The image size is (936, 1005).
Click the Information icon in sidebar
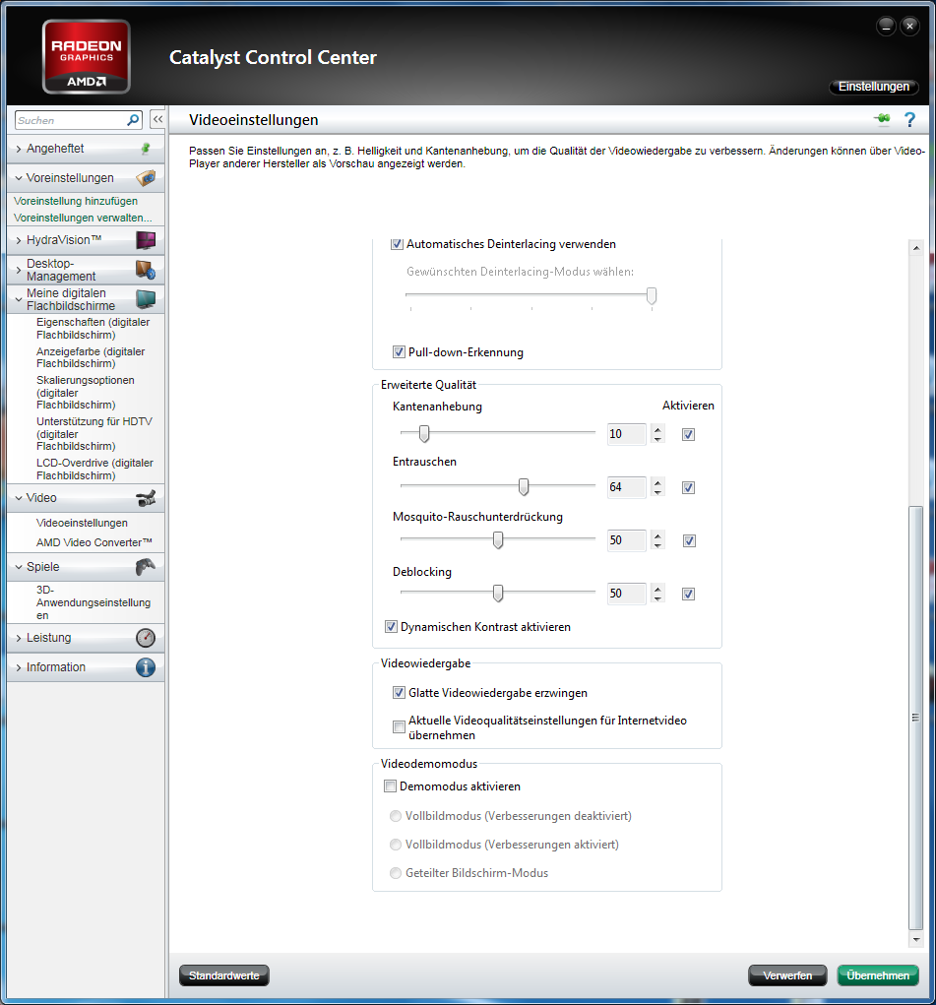click(146, 667)
